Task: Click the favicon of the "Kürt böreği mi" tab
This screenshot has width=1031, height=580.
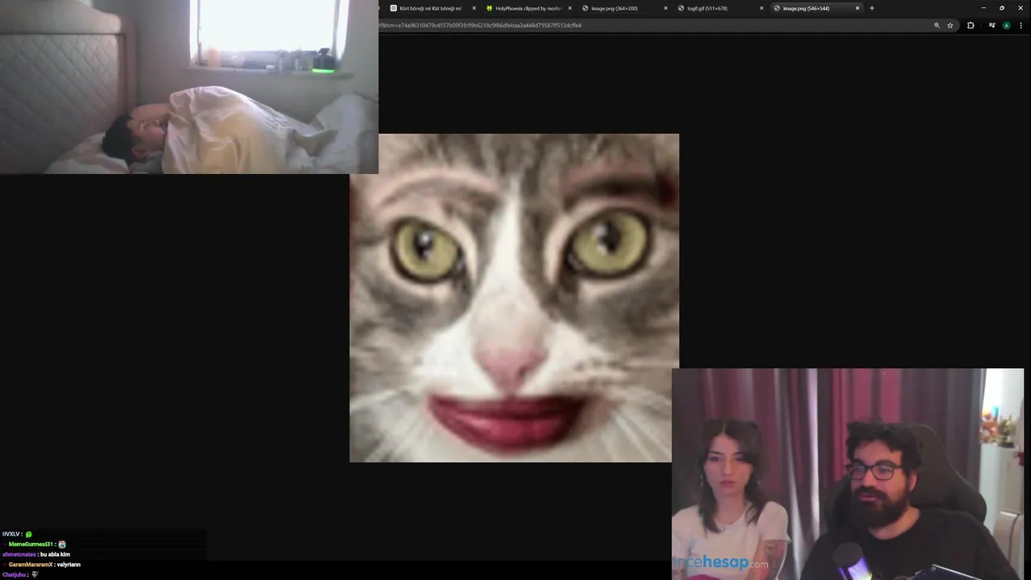Action: click(x=393, y=8)
